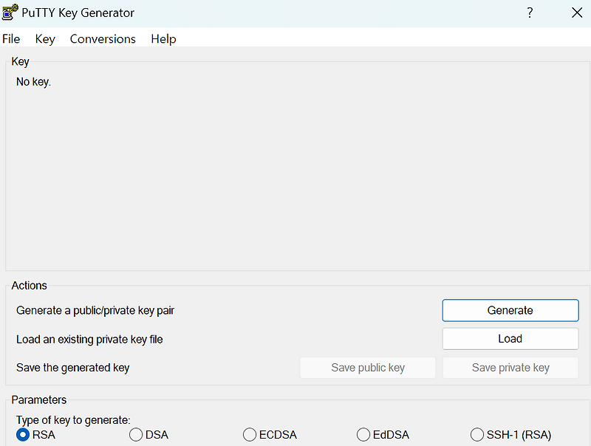Screen dimensions: 591x446
Task: Open the File menu
Action: [11, 38]
